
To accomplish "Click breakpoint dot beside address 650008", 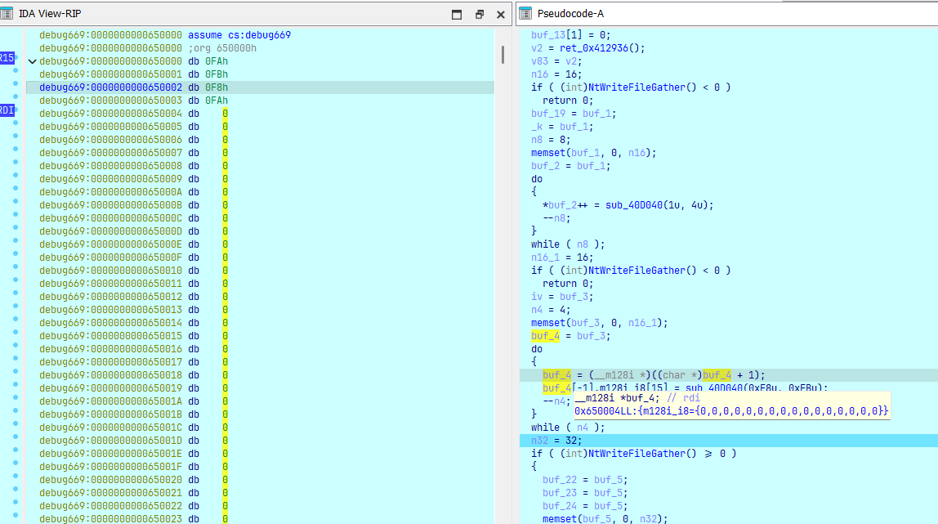I will (16, 166).
